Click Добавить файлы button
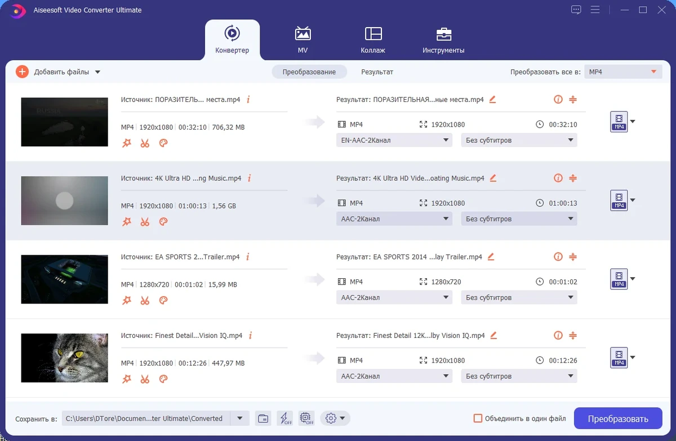This screenshot has width=676, height=441. [x=58, y=72]
